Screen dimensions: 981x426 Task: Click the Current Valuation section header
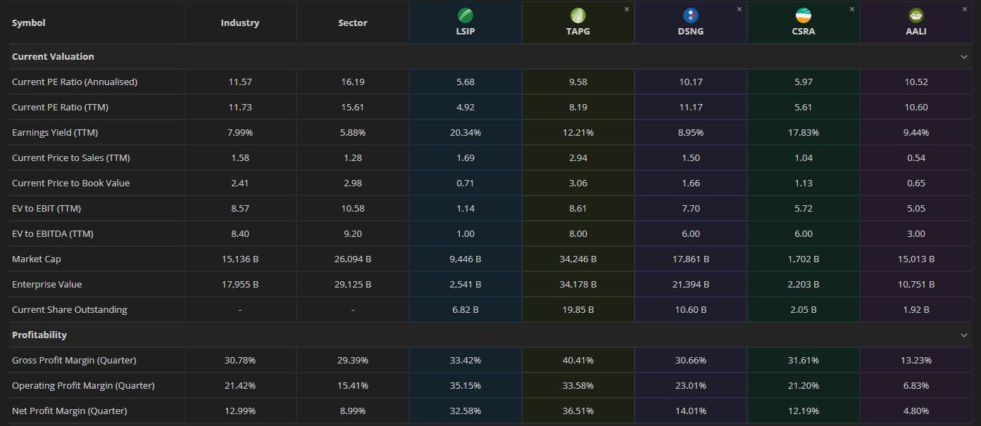tap(53, 57)
